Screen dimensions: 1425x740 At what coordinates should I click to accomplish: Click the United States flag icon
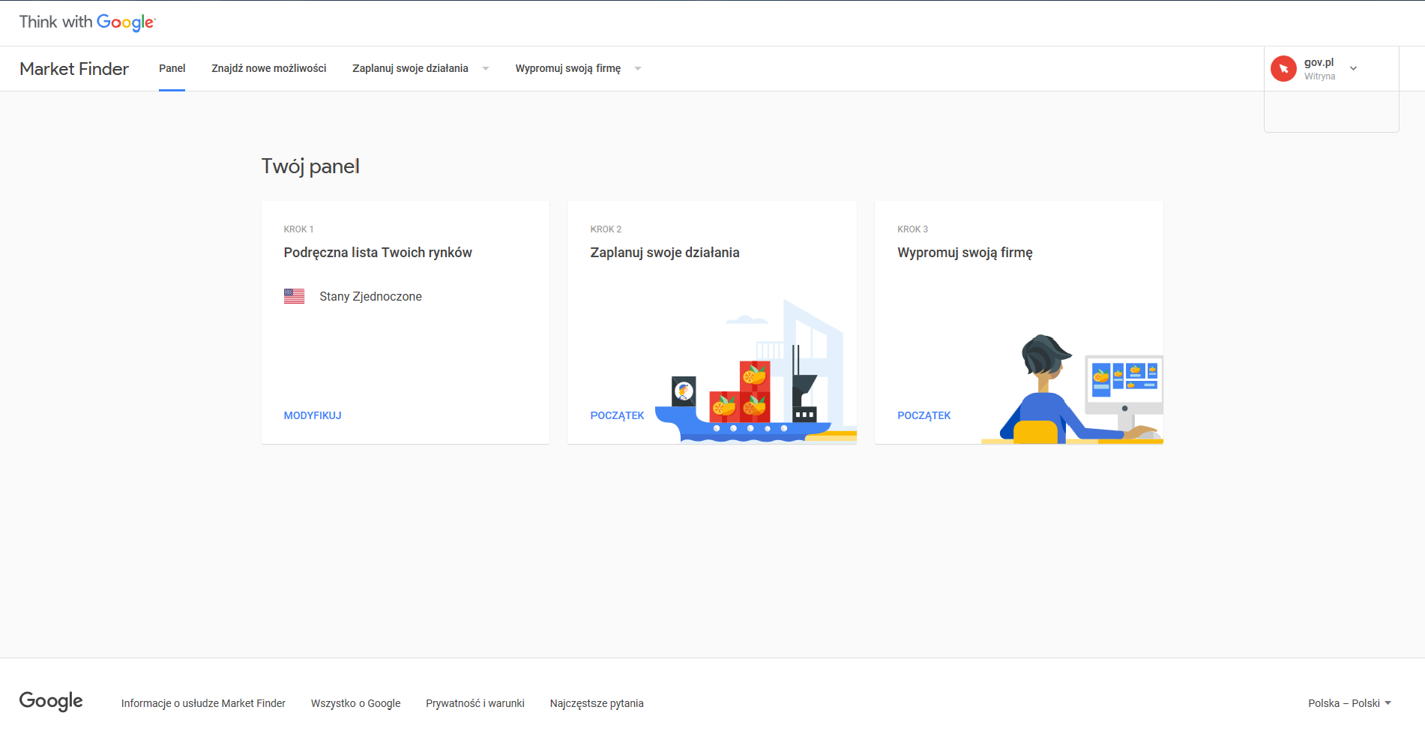pos(294,297)
